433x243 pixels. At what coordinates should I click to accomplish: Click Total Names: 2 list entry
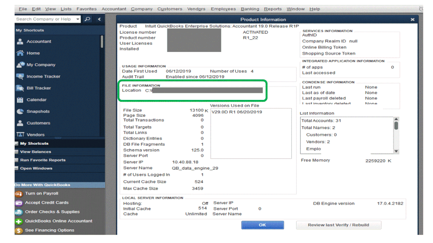[x=318, y=128]
